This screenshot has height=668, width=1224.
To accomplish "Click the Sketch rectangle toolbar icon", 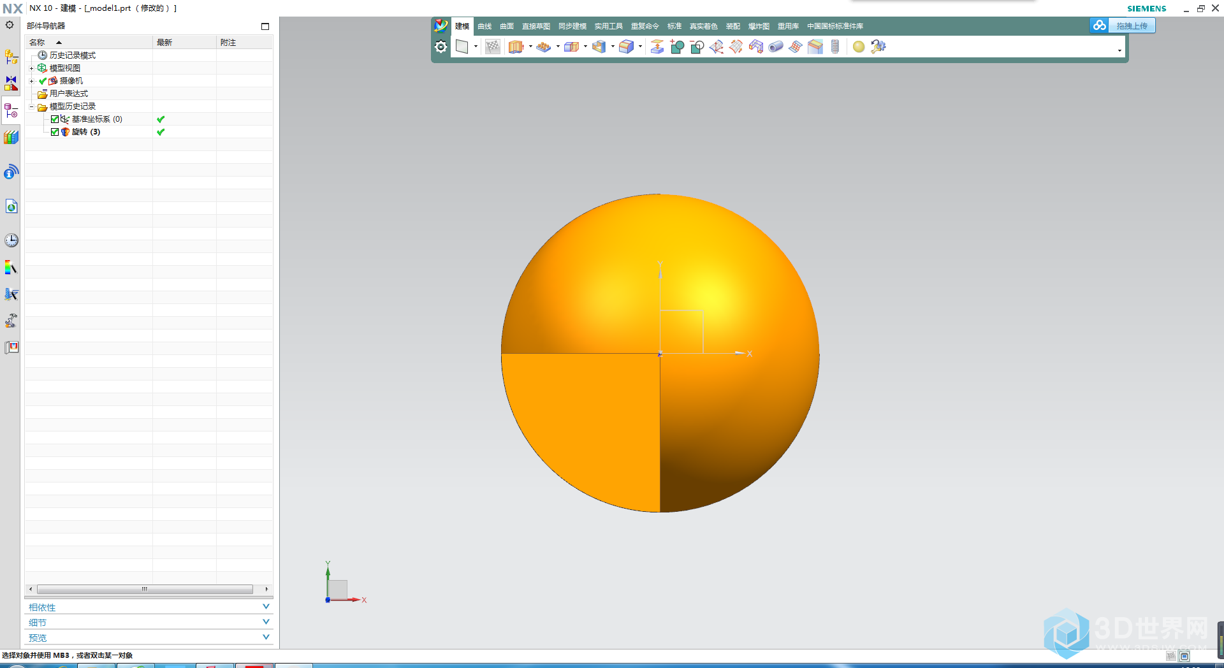I will click(462, 47).
